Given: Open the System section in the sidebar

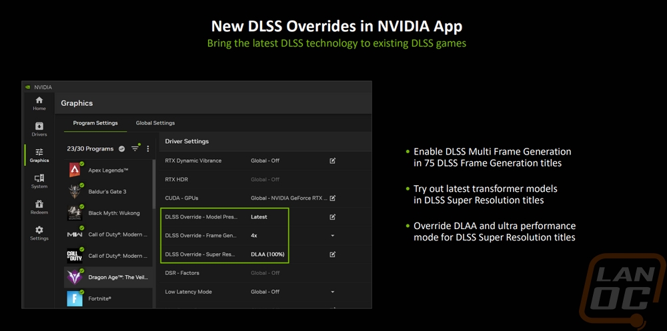Looking at the screenshot, I should coord(39,181).
